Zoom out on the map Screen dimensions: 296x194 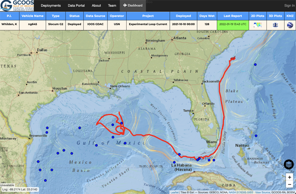coord(289,184)
